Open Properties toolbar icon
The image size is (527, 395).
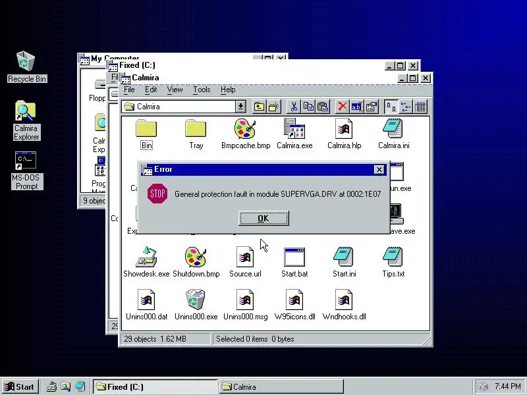pos(372,107)
